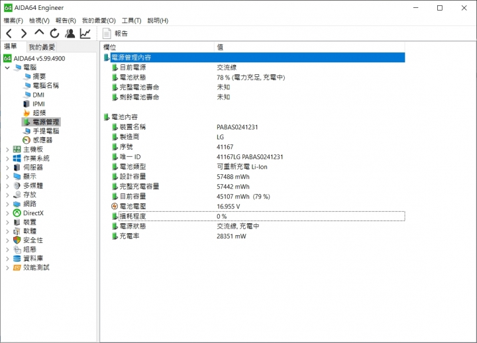
Task: Click the 電池電壓 lightning bolt icon
Action: (115, 207)
